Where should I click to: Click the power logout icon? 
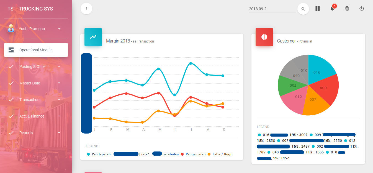(x=361, y=9)
